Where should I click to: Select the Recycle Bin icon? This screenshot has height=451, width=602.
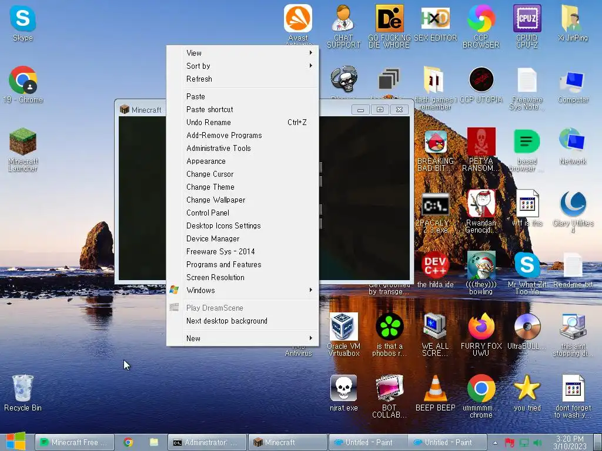23,393
